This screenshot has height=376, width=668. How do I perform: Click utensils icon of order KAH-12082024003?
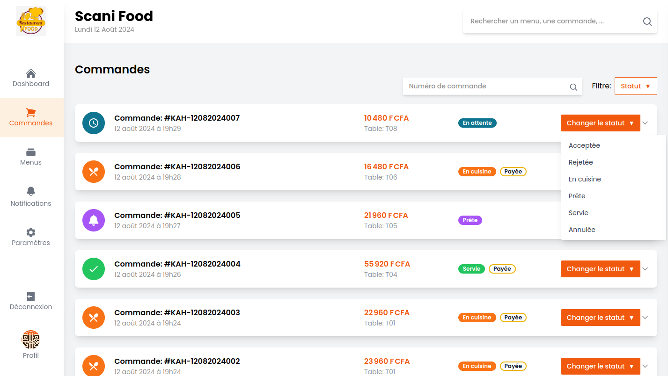[94, 318]
